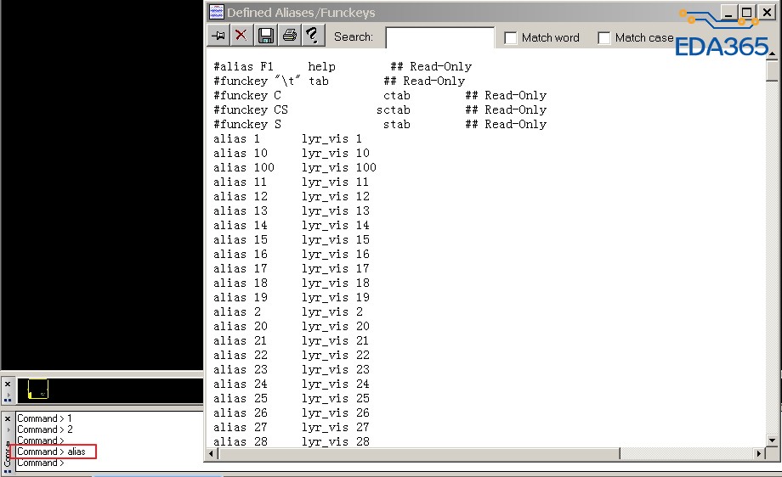Select the 'alias 19 lyr_vis 19' line
782x477 pixels.
coord(292,298)
